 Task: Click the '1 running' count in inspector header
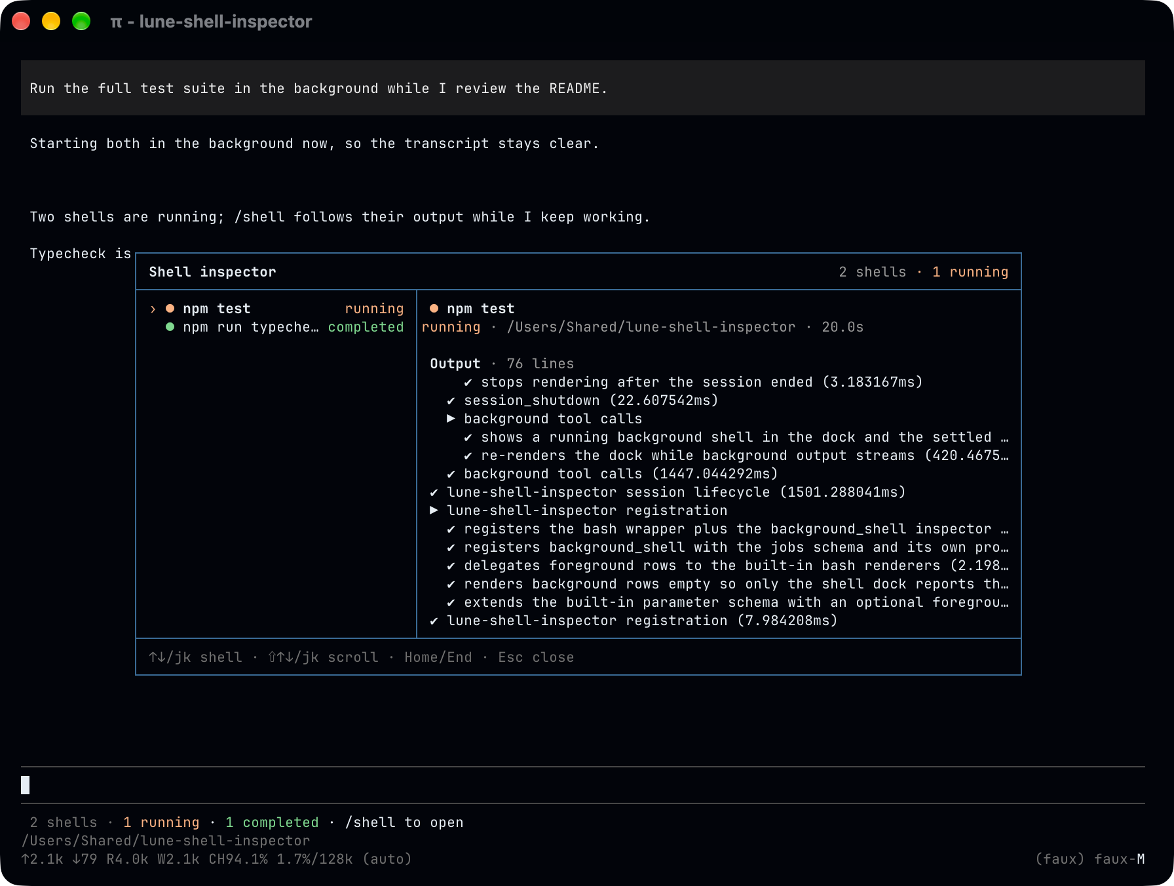(970, 272)
